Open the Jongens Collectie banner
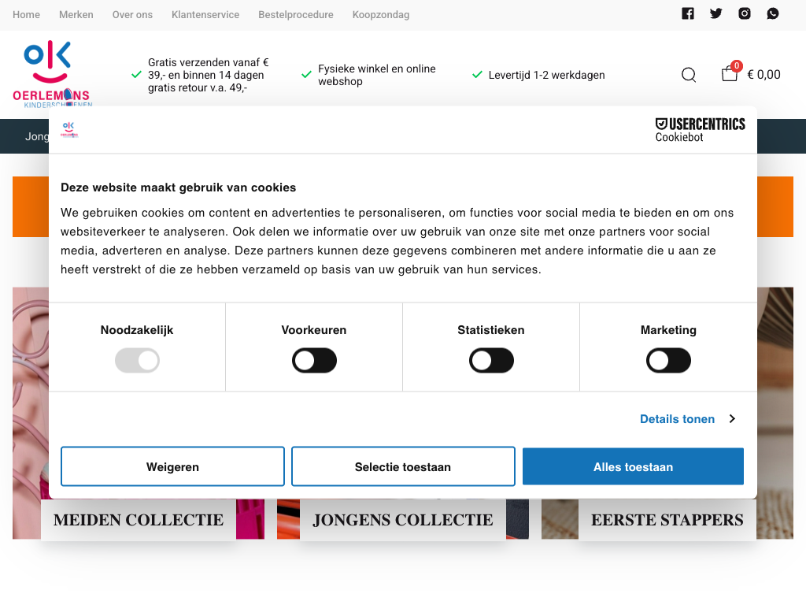This screenshot has height=605, width=806. [x=403, y=520]
